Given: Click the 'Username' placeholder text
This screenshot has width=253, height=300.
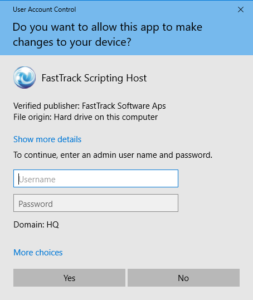Looking at the screenshot, I should 37,180.
